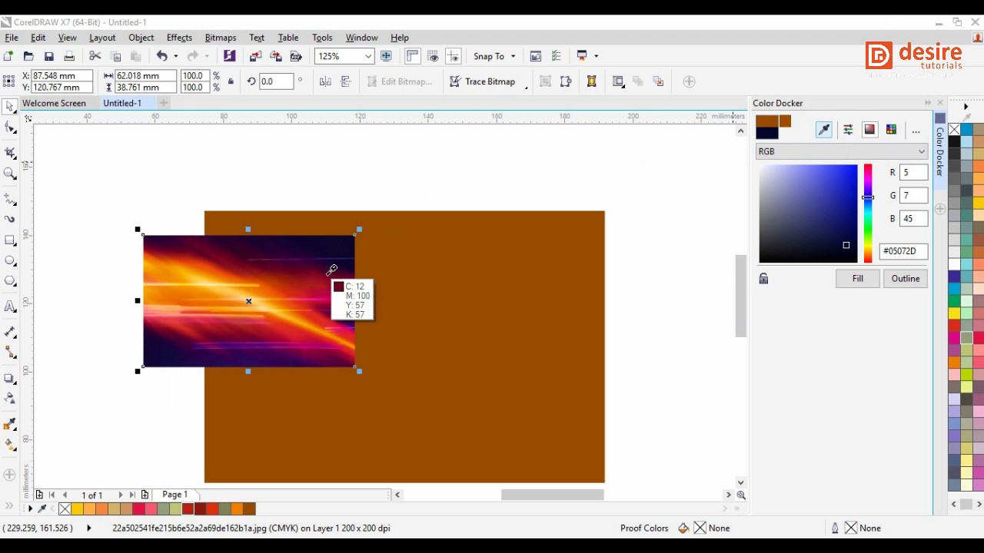
Task: Toggle the Color Docker lock icon
Action: [x=763, y=279]
